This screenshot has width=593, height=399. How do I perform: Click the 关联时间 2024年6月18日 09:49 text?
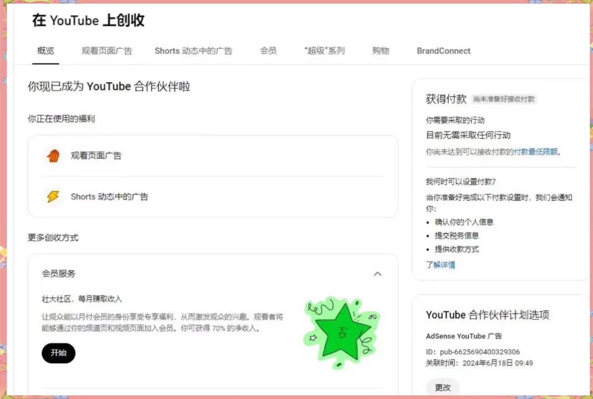tap(479, 363)
